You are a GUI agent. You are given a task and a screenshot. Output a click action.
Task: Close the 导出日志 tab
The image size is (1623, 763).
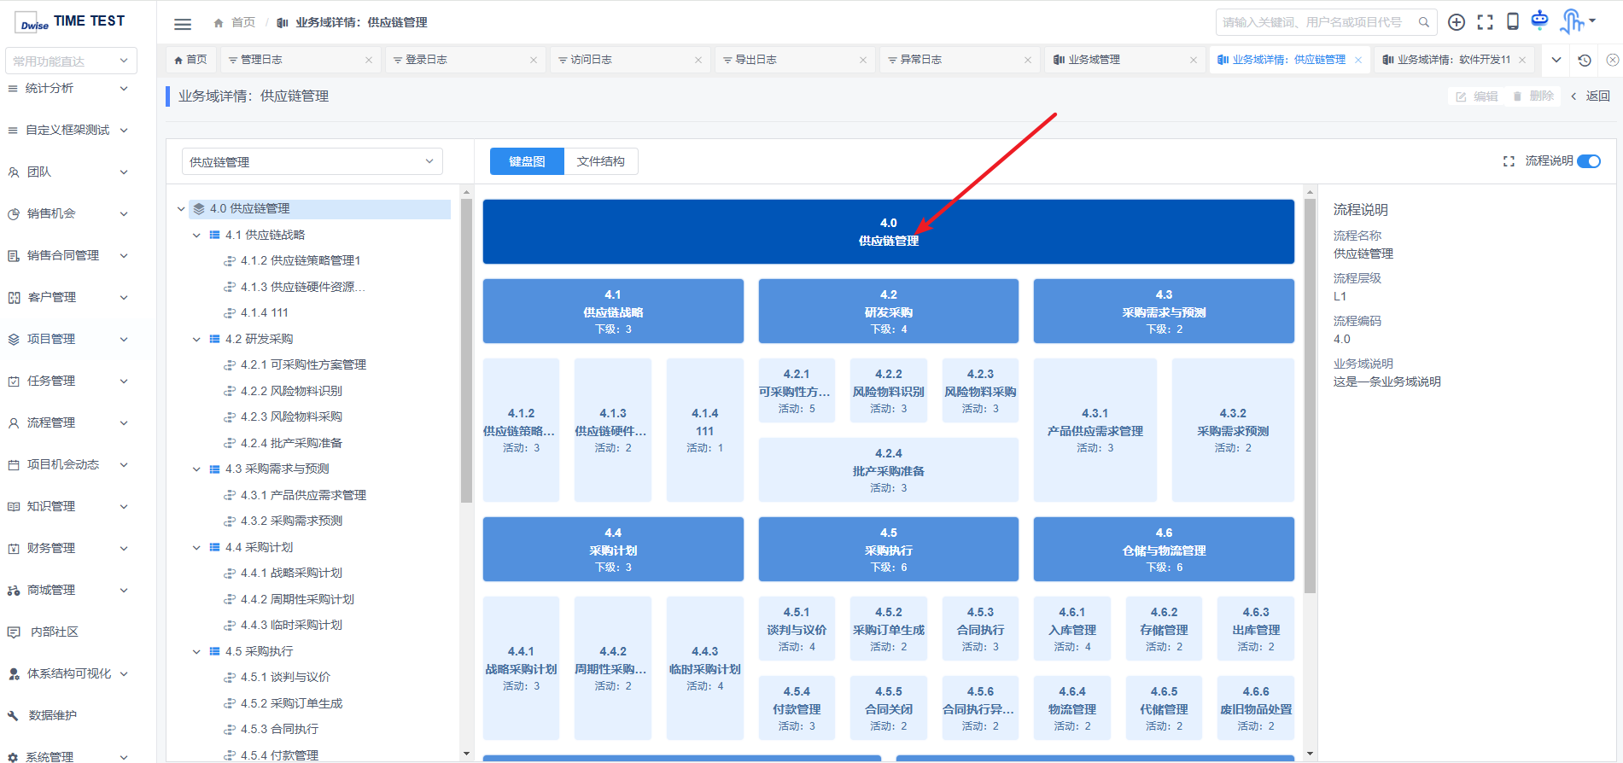(x=863, y=60)
